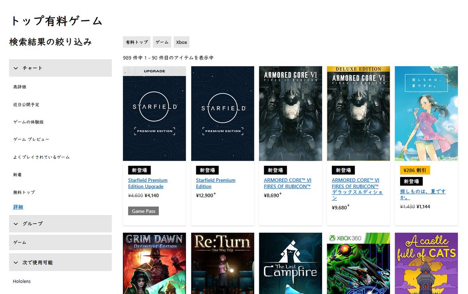The width and height of the screenshot is (468, 294).
Task: Select the 新着 chart filter
Action: [x=17, y=175]
